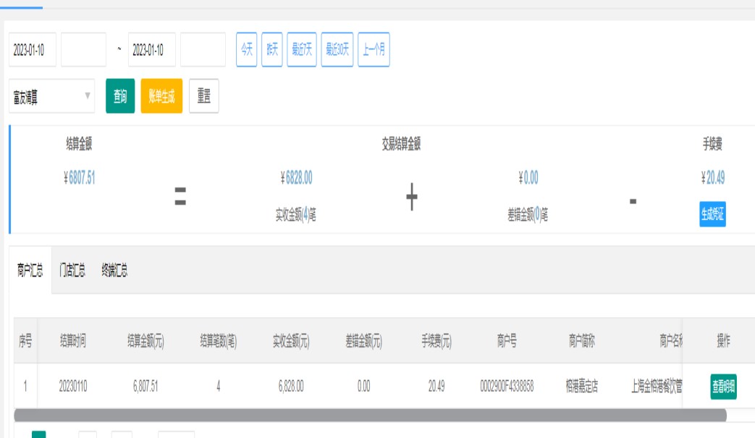
Task: Select the 昨天 quick date button
Action: pos(272,50)
